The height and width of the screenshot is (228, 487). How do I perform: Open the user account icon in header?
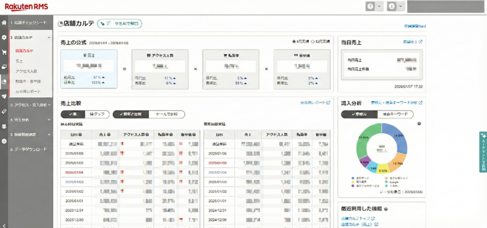[392, 7]
